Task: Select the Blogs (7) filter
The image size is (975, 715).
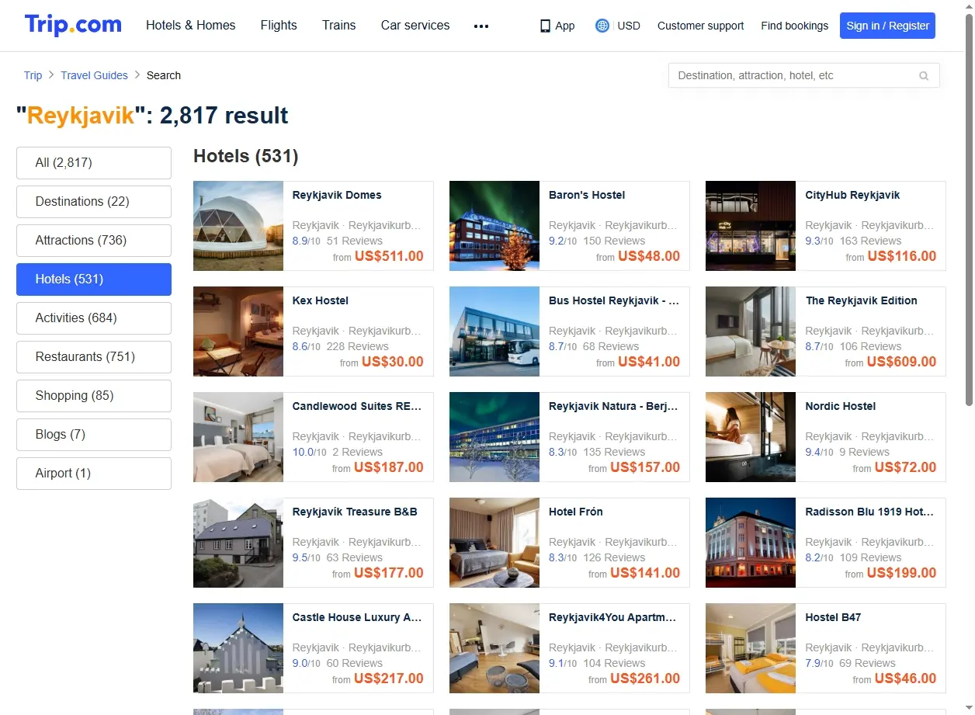Action: point(94,435)
